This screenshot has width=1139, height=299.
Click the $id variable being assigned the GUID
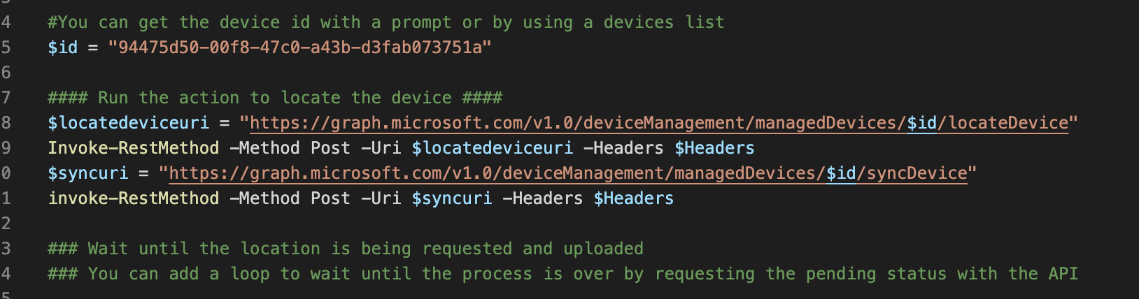[62, 48]
